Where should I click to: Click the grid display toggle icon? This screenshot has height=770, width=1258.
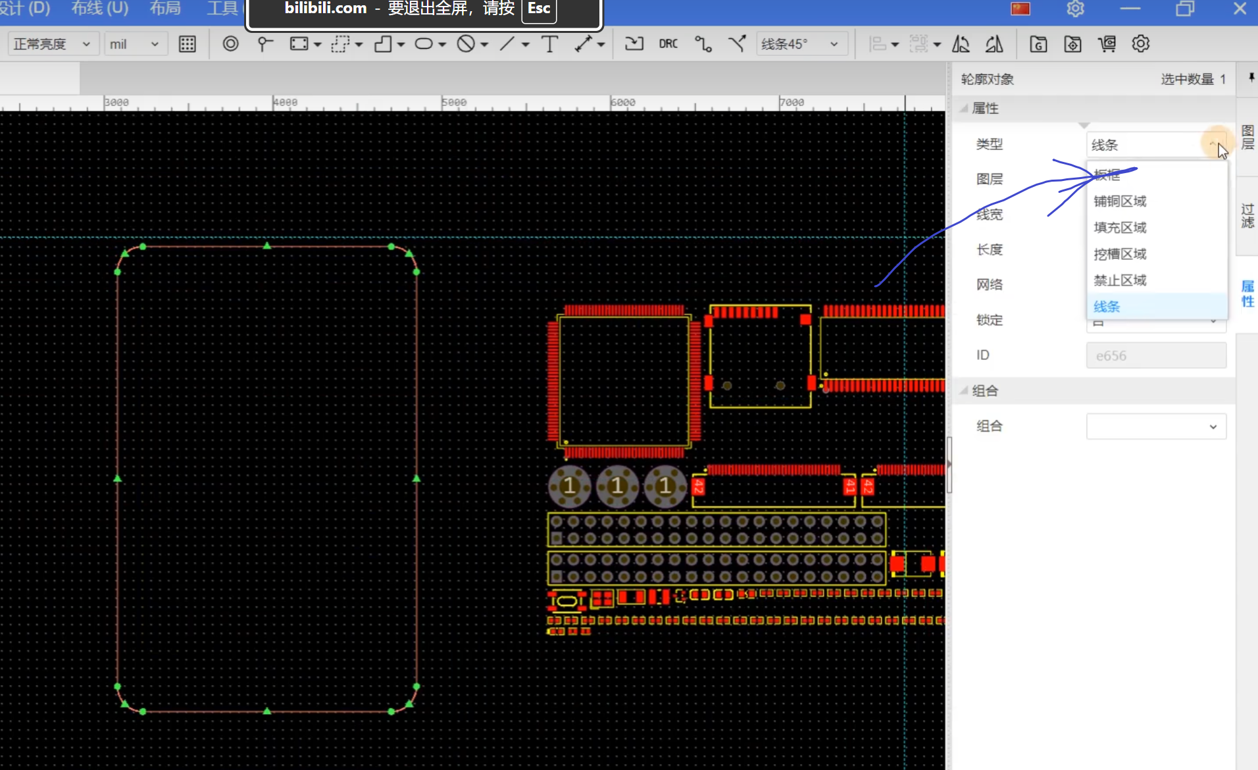[x=188, y=44]
